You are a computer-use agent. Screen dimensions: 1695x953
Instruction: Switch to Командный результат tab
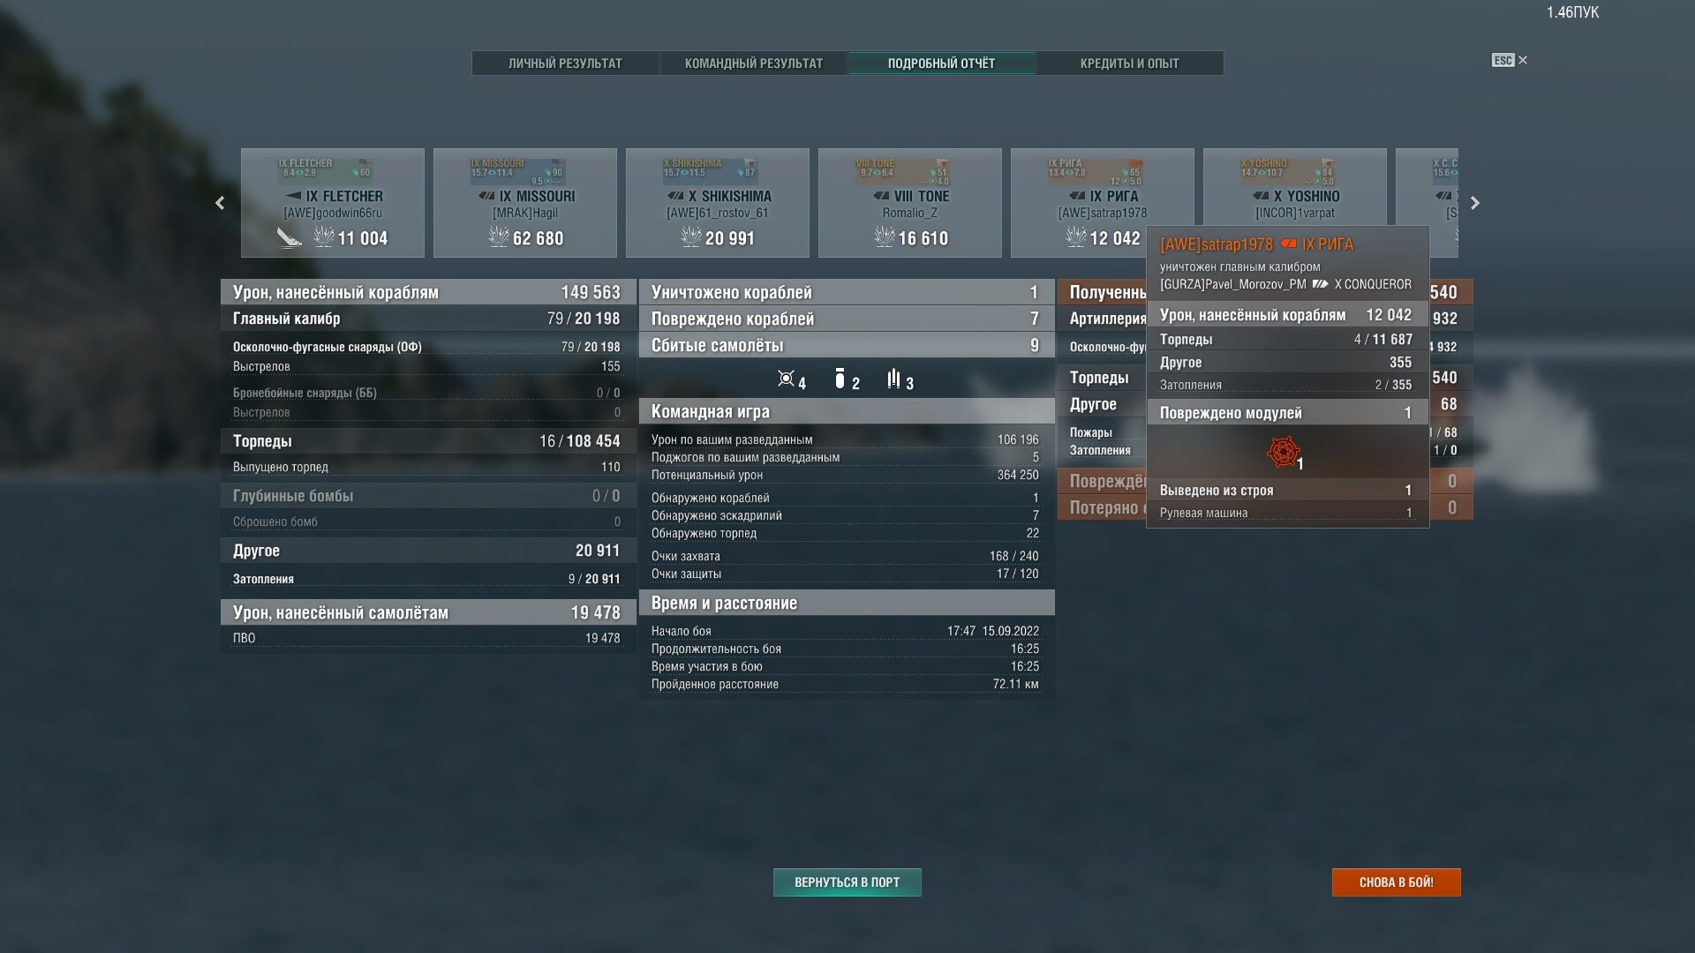(753, 64)
